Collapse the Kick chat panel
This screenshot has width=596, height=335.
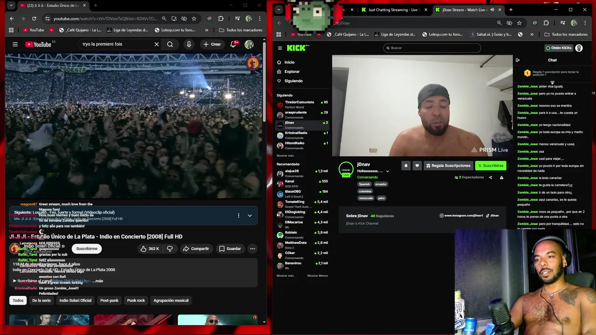click(x=517, y=60)
